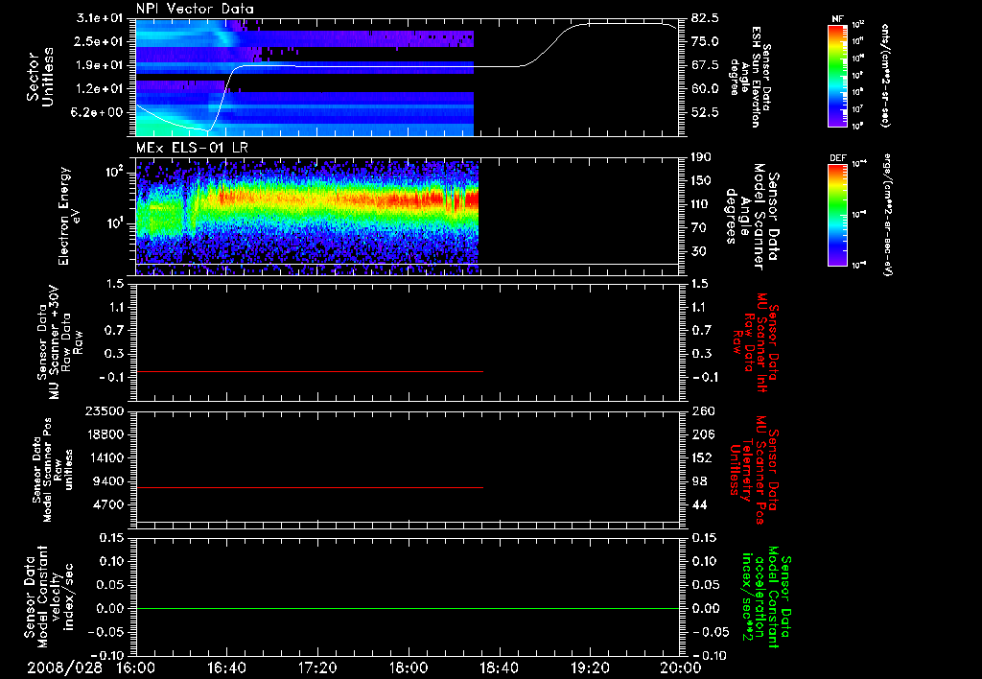
Task: Click the '150' scanner angle tick
Action: (701, 181)
